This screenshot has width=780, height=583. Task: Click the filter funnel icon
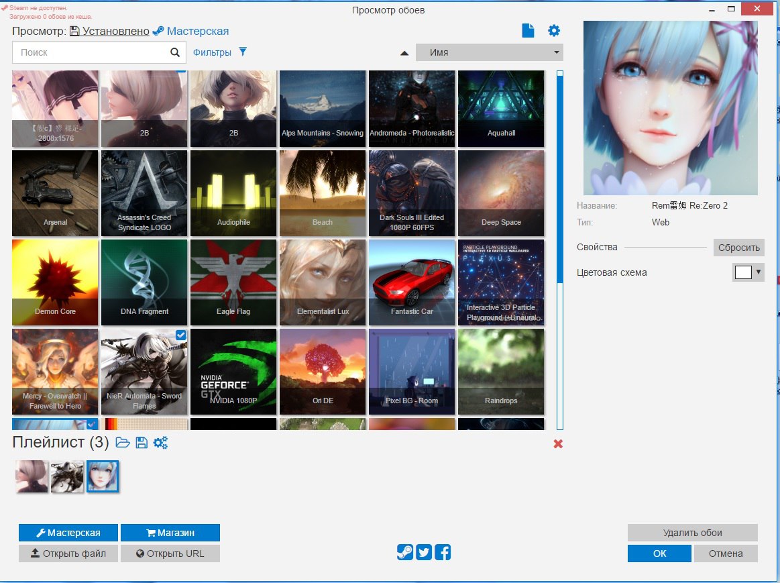(243, 52)
